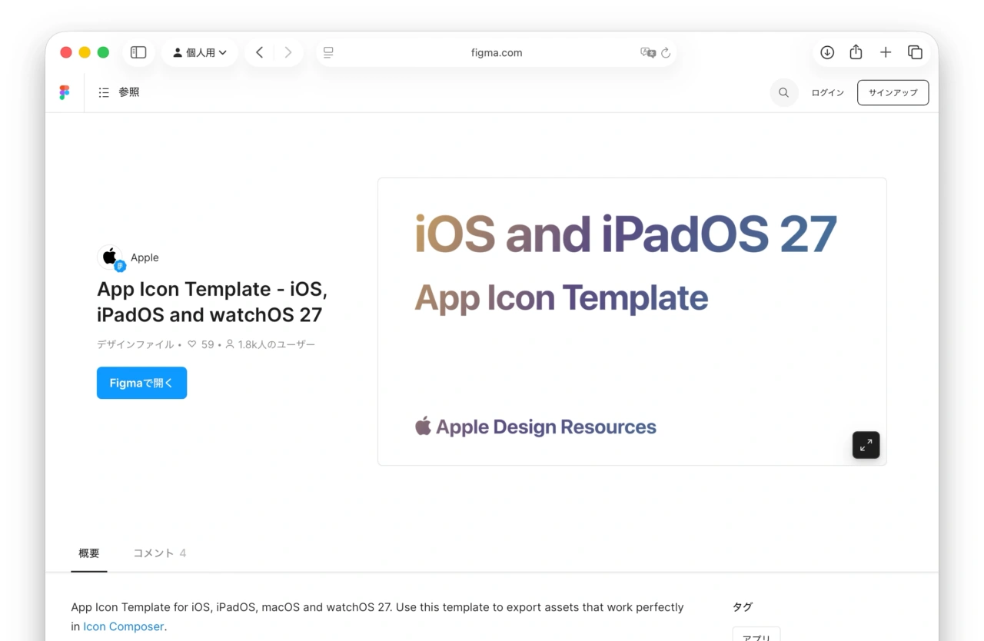Click the サインアップ button

(893, 92)
